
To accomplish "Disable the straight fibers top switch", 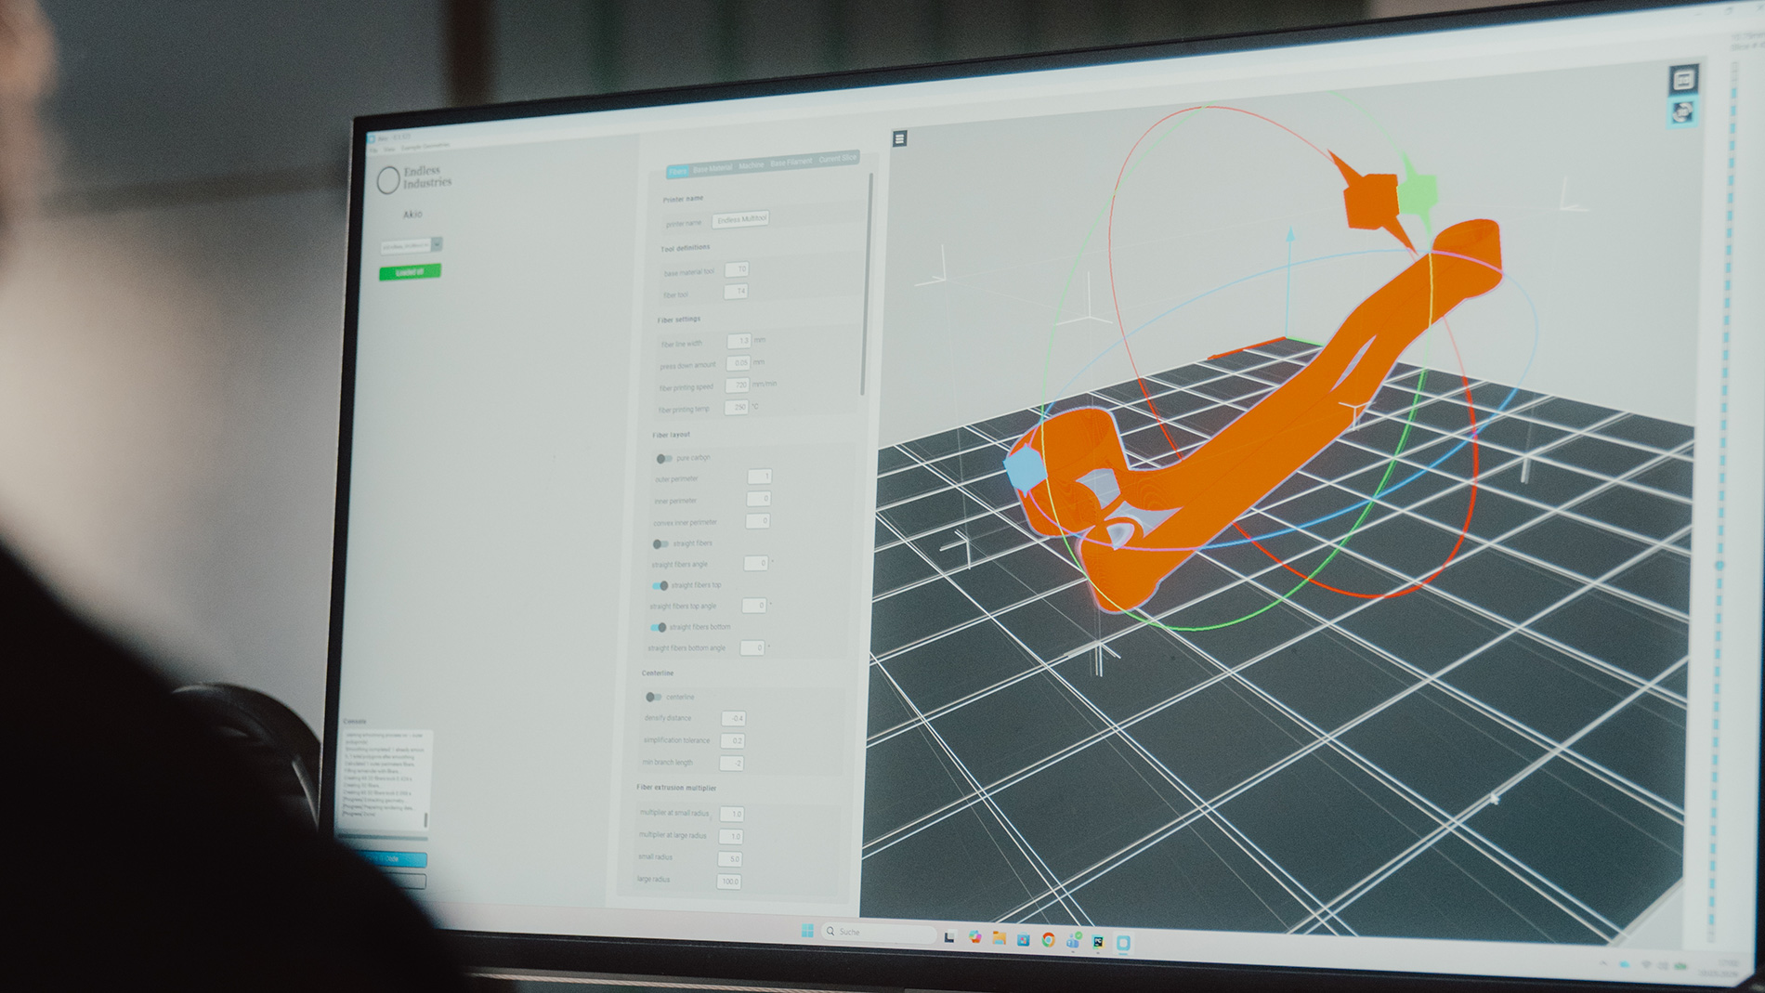I will 660,585.
